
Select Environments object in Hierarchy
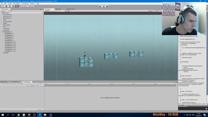pos(7,21)
